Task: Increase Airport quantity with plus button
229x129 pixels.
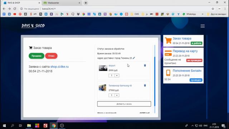Action: click(117, 76)
